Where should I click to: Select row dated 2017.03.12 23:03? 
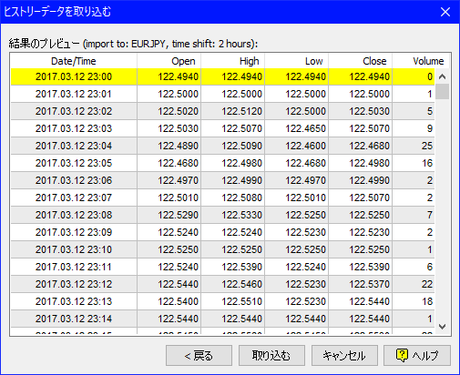tap(222, 128)
